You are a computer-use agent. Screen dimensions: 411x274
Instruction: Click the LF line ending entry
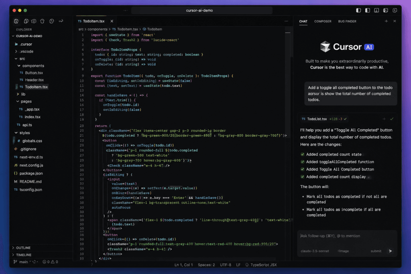[x=238, y=265]
